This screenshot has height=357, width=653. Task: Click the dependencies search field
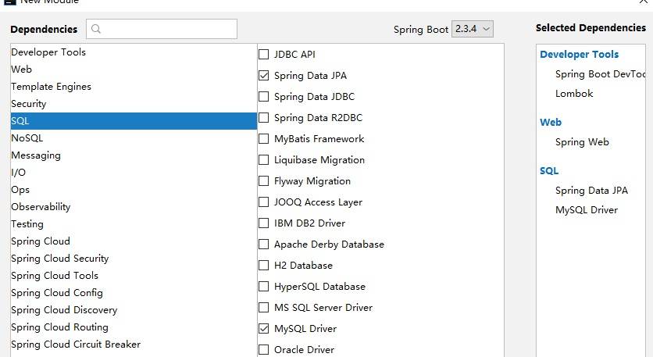coord(168,30)
